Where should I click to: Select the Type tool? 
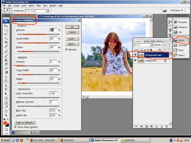point(6,90)
